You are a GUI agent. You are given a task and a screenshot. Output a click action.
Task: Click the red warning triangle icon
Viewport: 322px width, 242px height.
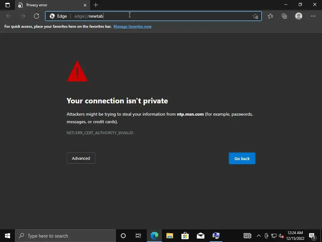77,71
